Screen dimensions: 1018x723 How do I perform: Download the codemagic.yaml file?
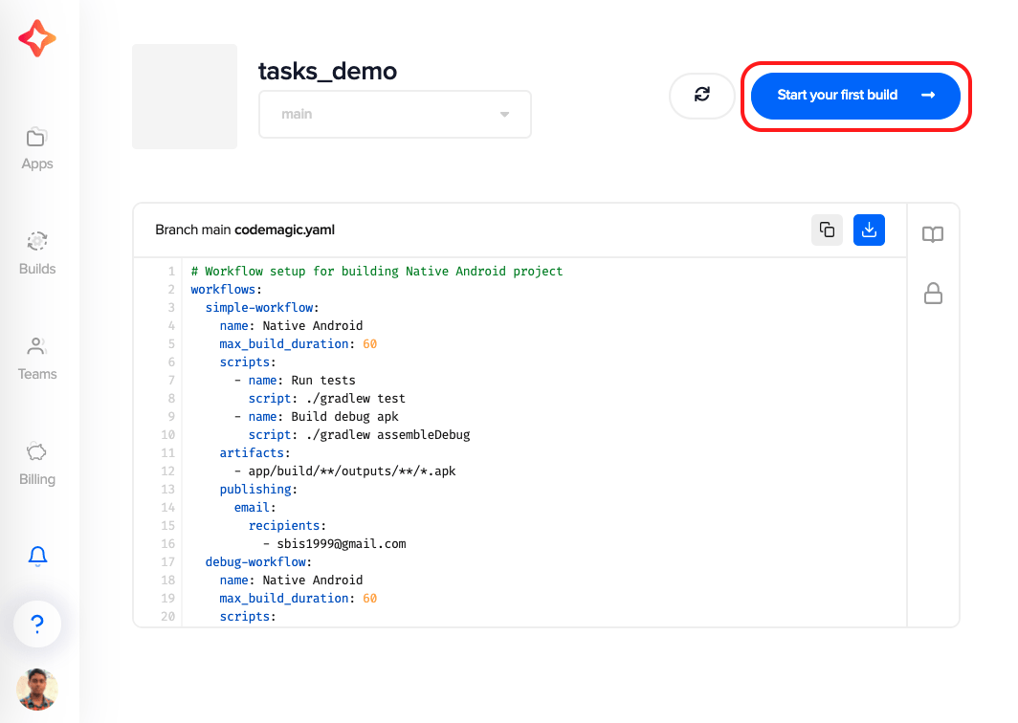pos(869,230)
